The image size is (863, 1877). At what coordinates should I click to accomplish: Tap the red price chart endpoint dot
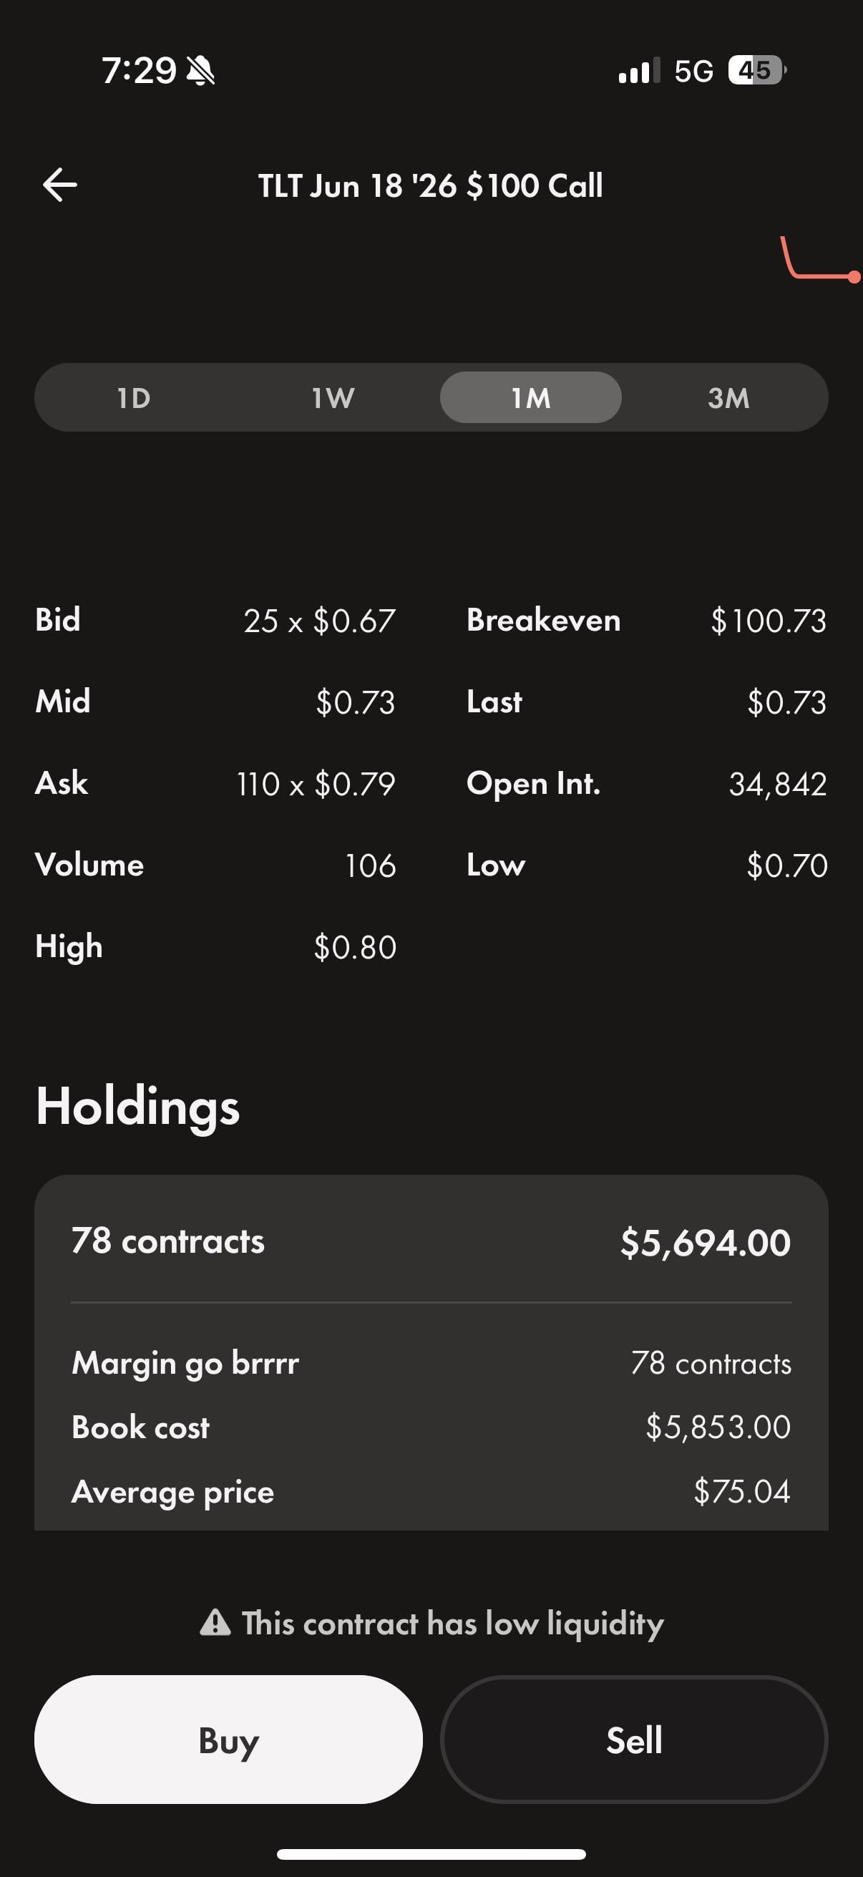pyautogui.click(x=855, y=277)
